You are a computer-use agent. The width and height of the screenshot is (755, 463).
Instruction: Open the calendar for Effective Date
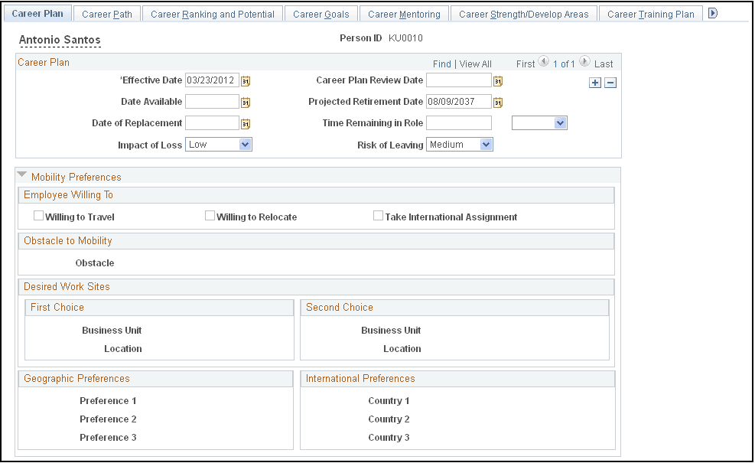246,80
